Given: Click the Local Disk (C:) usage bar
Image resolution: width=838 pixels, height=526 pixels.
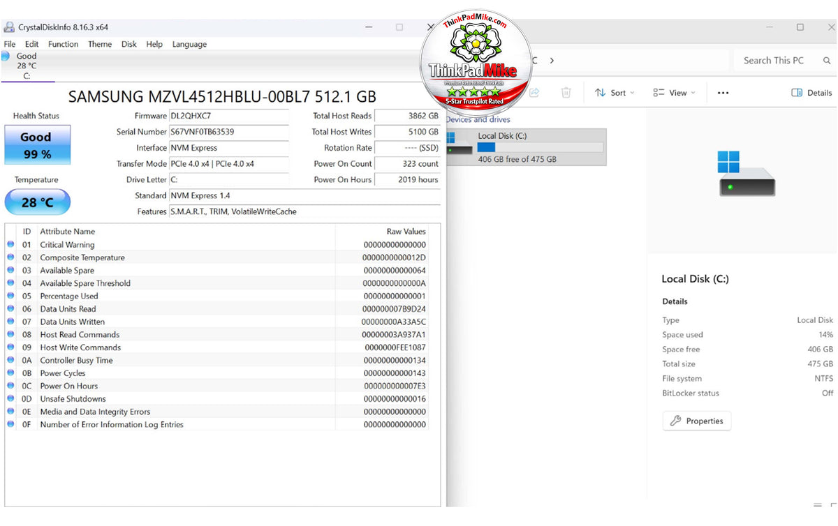Looking at the screenshot, I should [541, 148].
